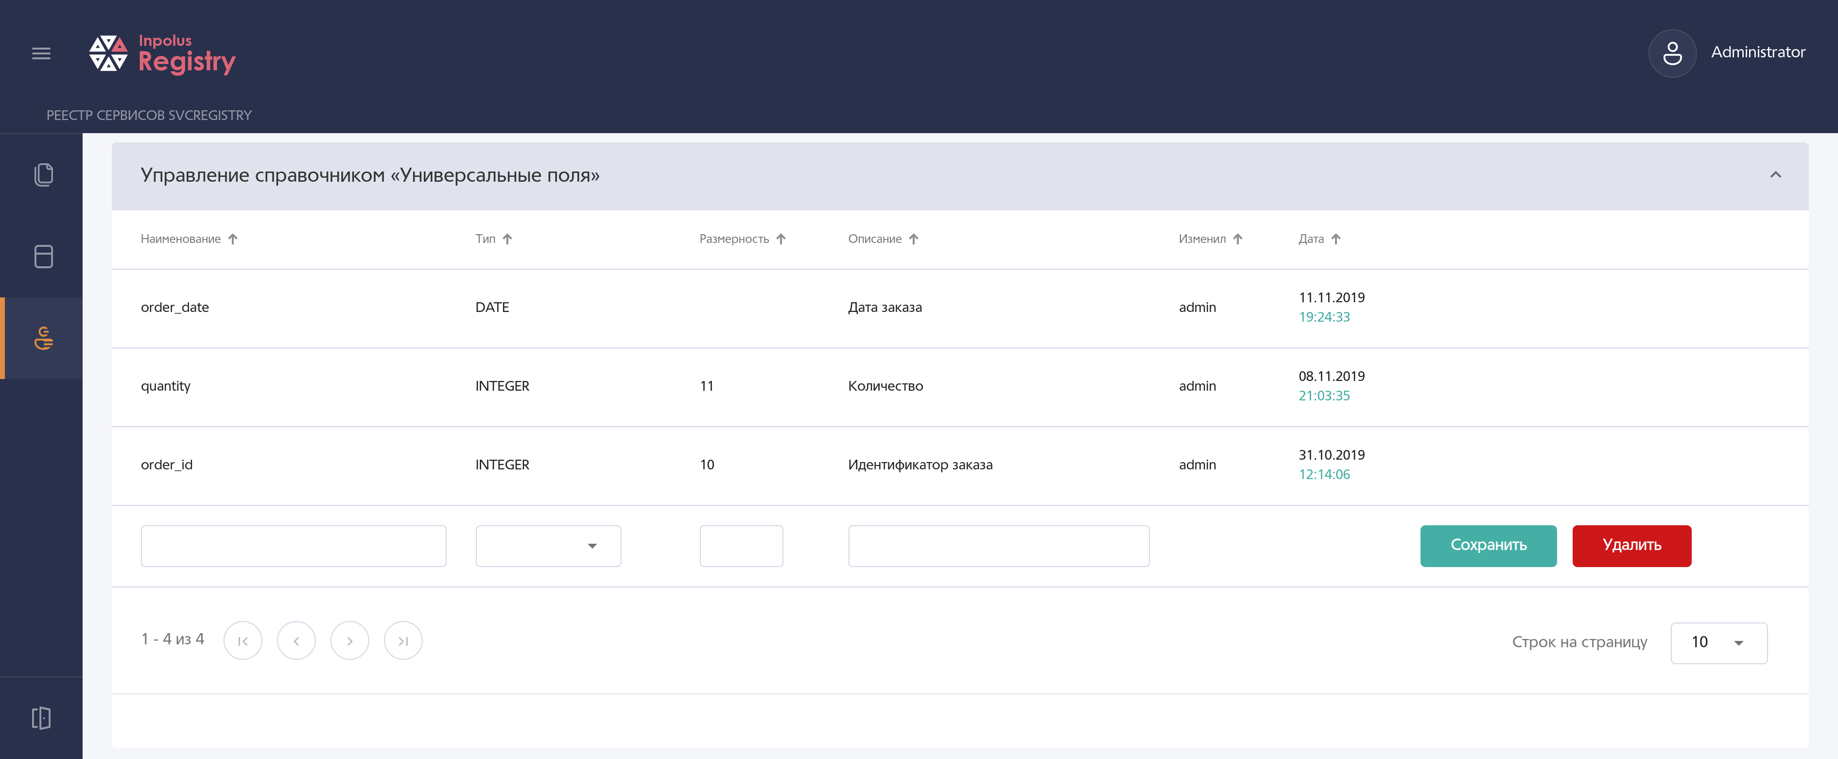Image resolution: width=1838 pixels, height=759 pixels.
Task: Click date 31.10.2019
Action: tap(1332, 455)
